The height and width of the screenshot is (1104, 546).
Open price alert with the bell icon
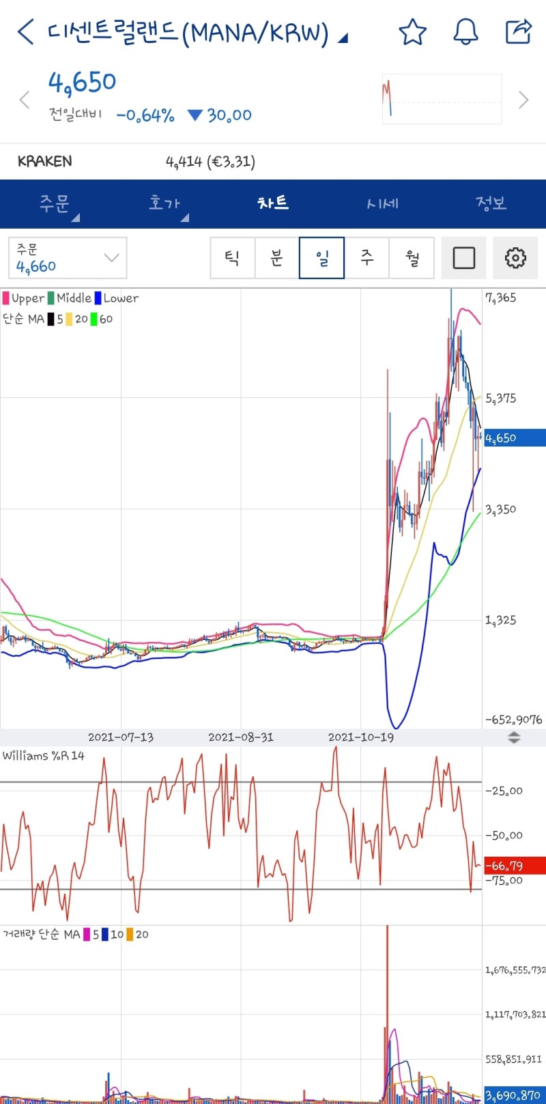point(465,32)
